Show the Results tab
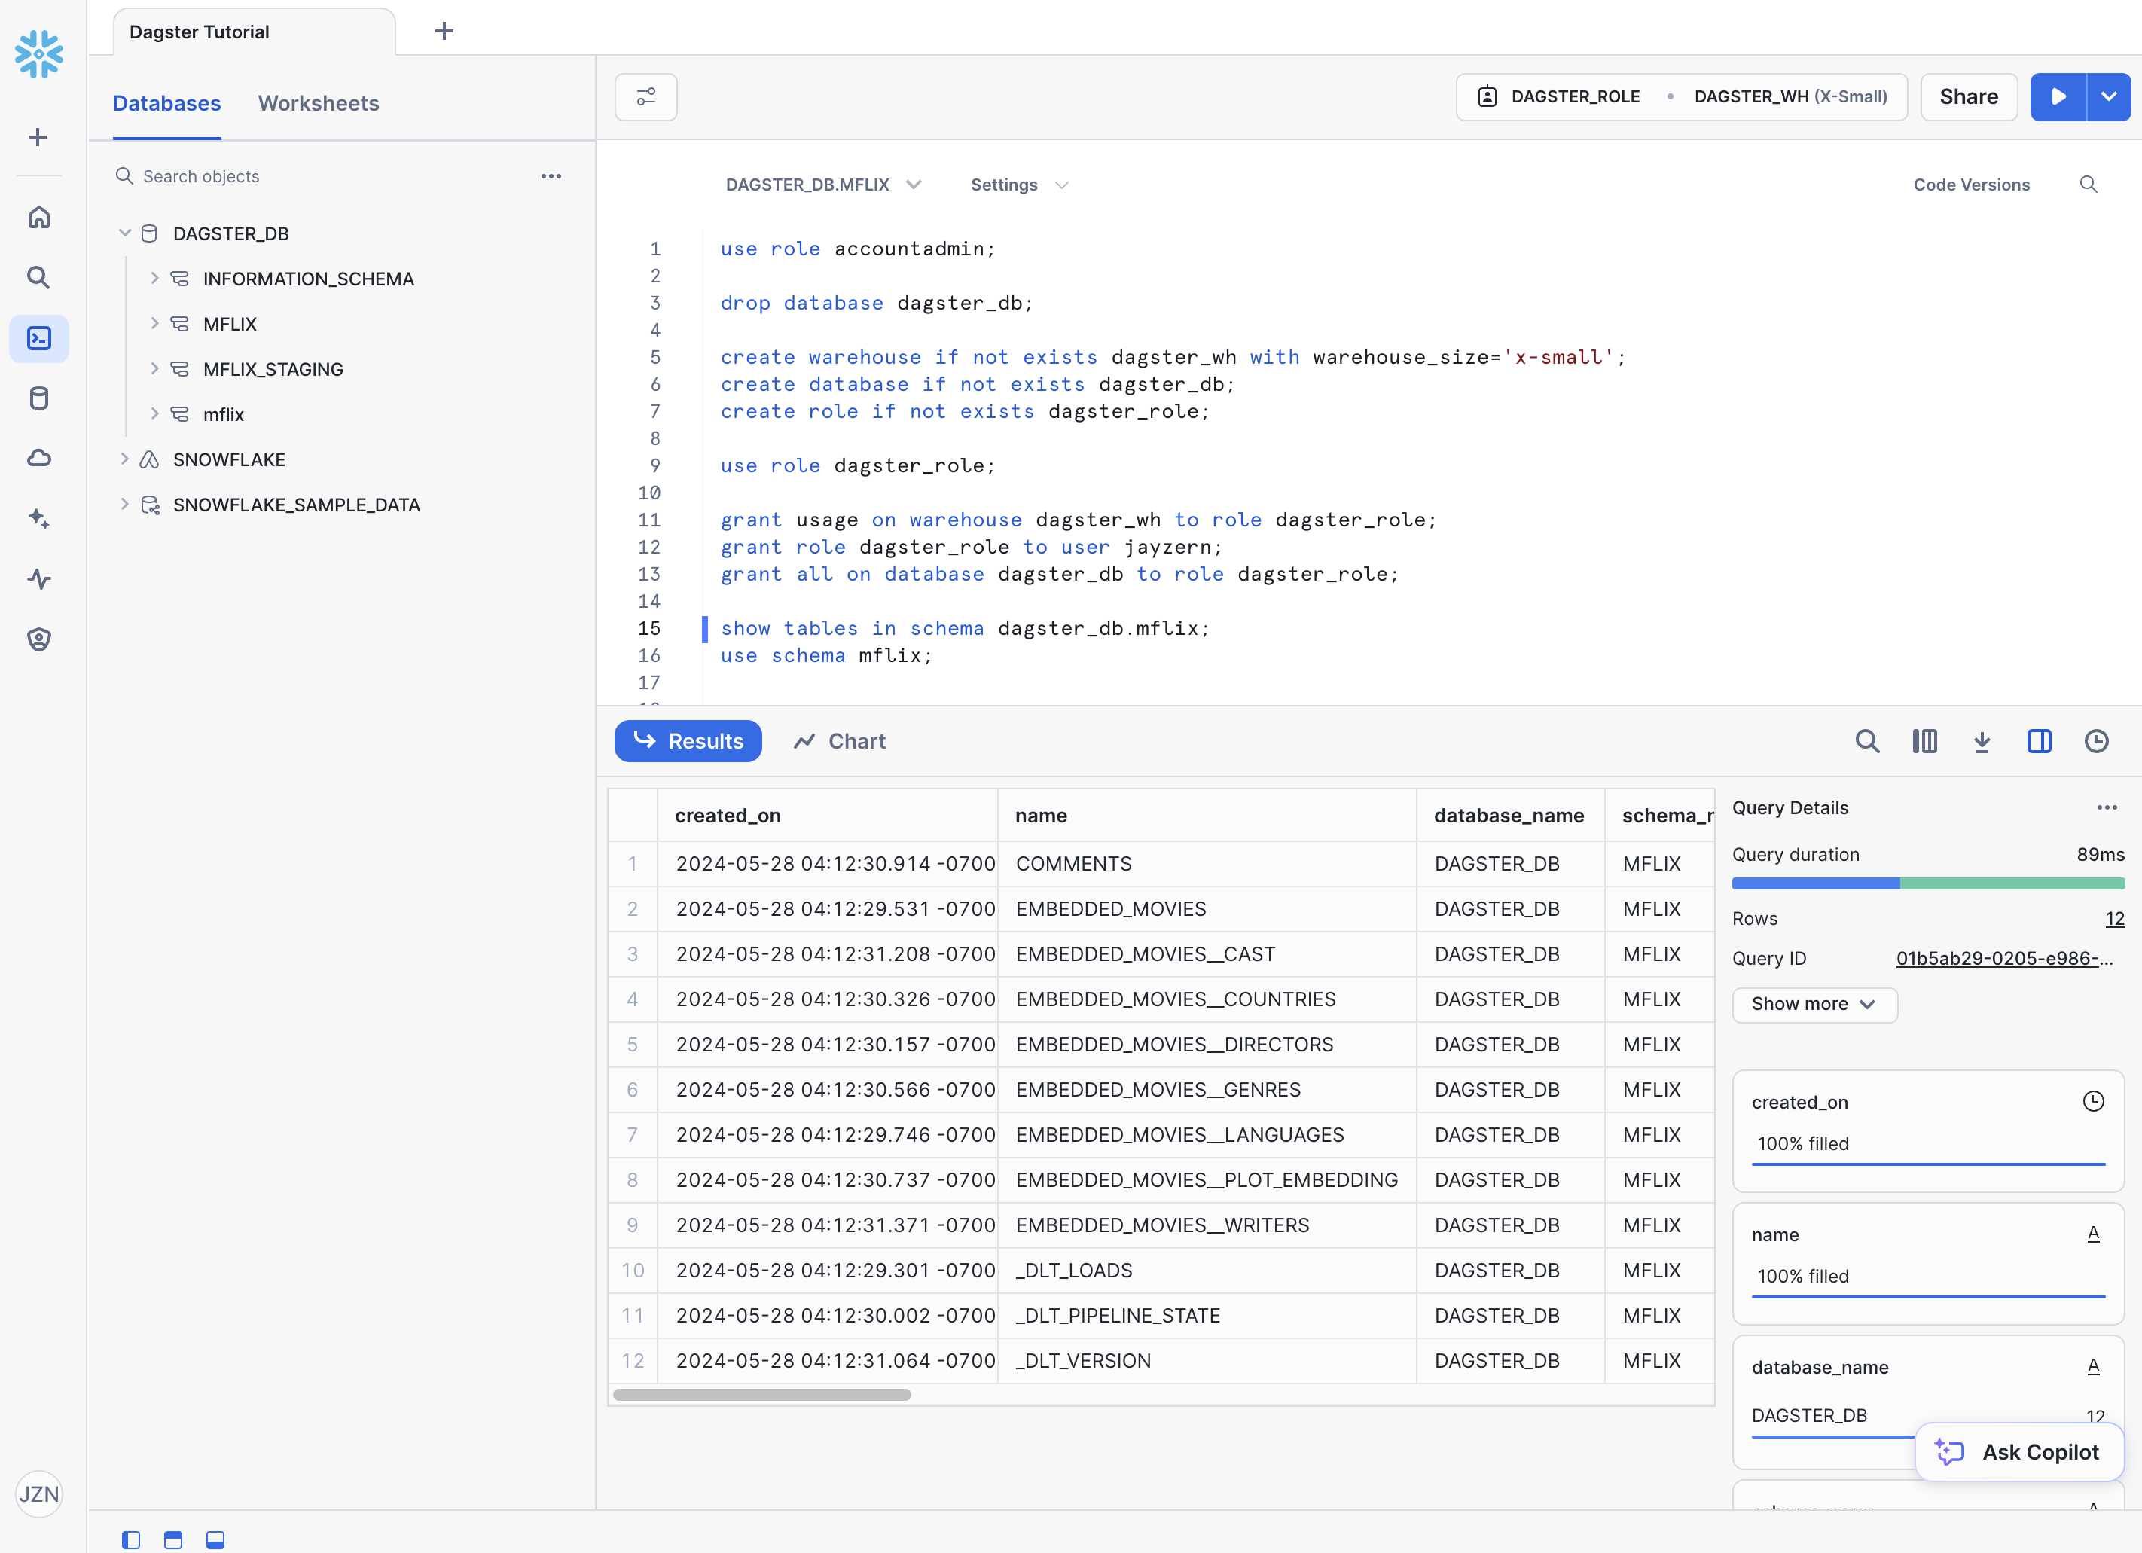This screenshot has width=2142, height=1553. 688,742
